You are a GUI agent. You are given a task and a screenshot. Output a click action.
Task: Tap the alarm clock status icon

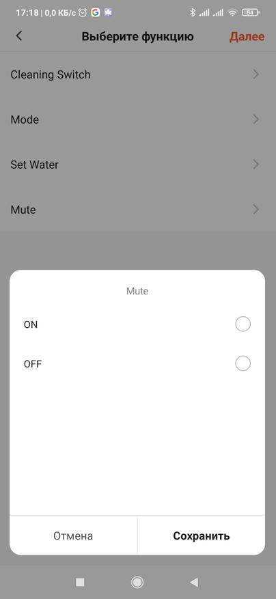83,12
